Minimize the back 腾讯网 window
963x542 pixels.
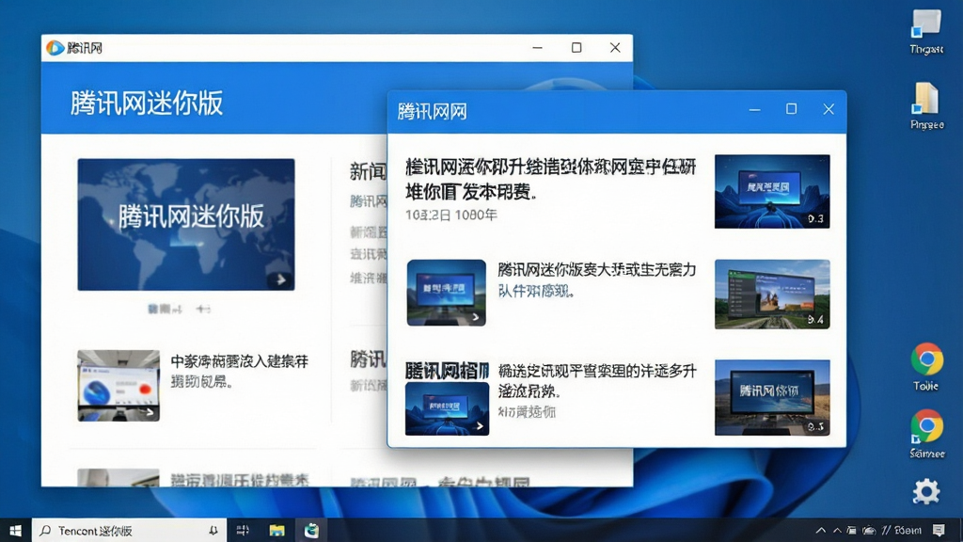pos(537,47)
